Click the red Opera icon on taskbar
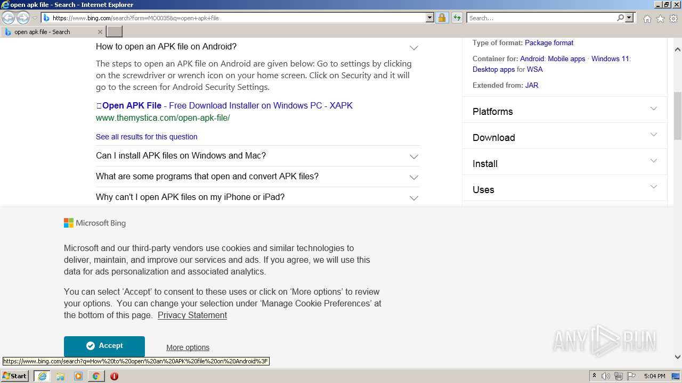 (114, 376)
